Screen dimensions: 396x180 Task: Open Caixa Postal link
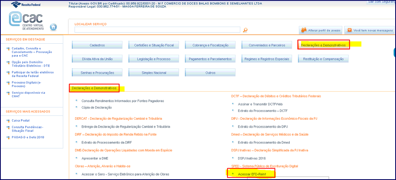(x=21, y=121)
